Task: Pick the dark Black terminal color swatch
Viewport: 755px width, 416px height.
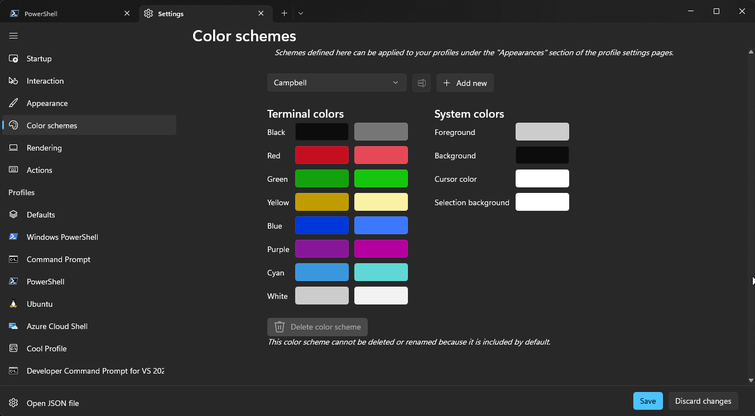Action: 322,132
